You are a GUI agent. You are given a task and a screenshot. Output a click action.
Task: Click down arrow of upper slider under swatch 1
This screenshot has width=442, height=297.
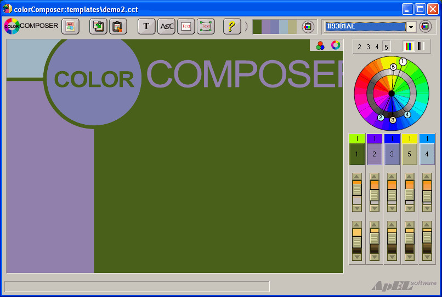357,208
